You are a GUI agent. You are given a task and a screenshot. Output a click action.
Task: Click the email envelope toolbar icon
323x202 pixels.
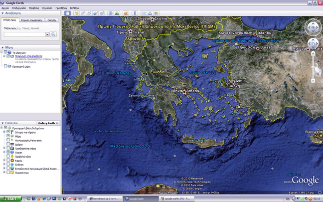(143, 13)
